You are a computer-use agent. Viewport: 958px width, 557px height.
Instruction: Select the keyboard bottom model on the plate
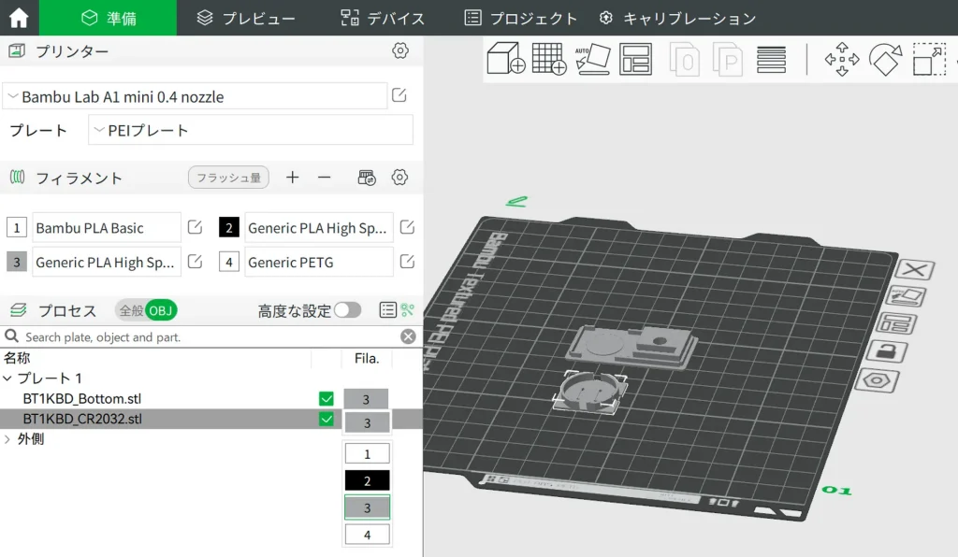point(631,347)
